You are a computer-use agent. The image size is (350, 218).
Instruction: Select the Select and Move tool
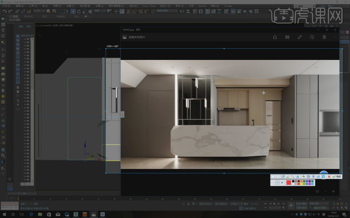(x=73, y=11)
